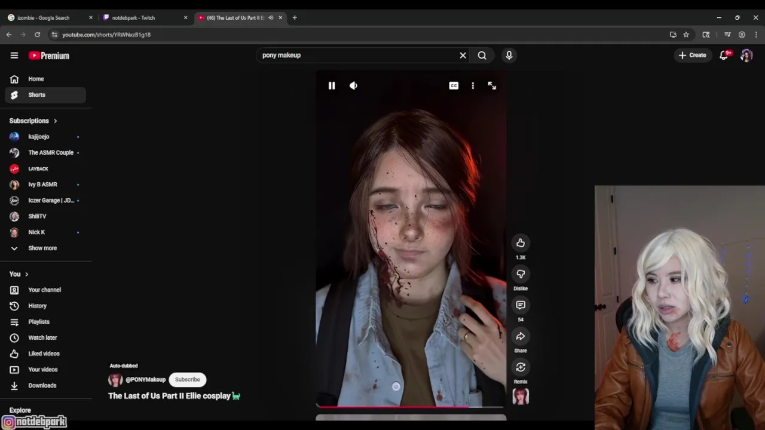Open the comments panel showing 54
The height and width of the screenshot is (430, 765).
(521, 305)
